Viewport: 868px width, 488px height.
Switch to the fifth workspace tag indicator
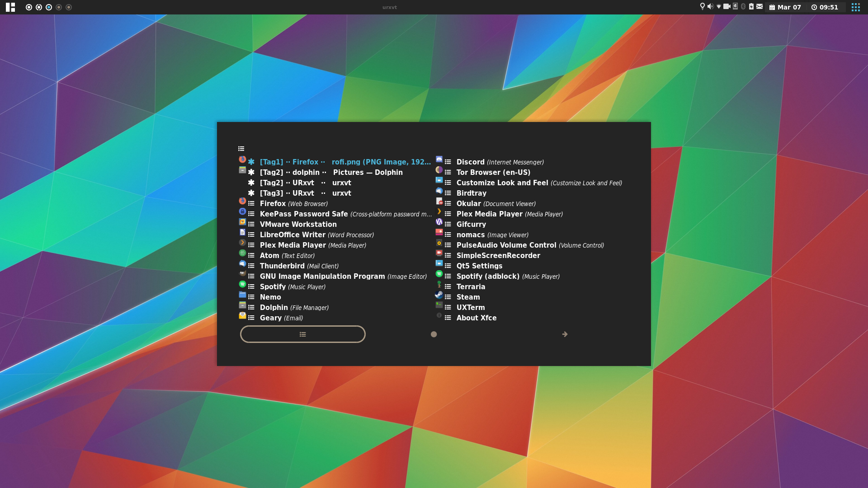pyautogui.click(x=69, y=7)
